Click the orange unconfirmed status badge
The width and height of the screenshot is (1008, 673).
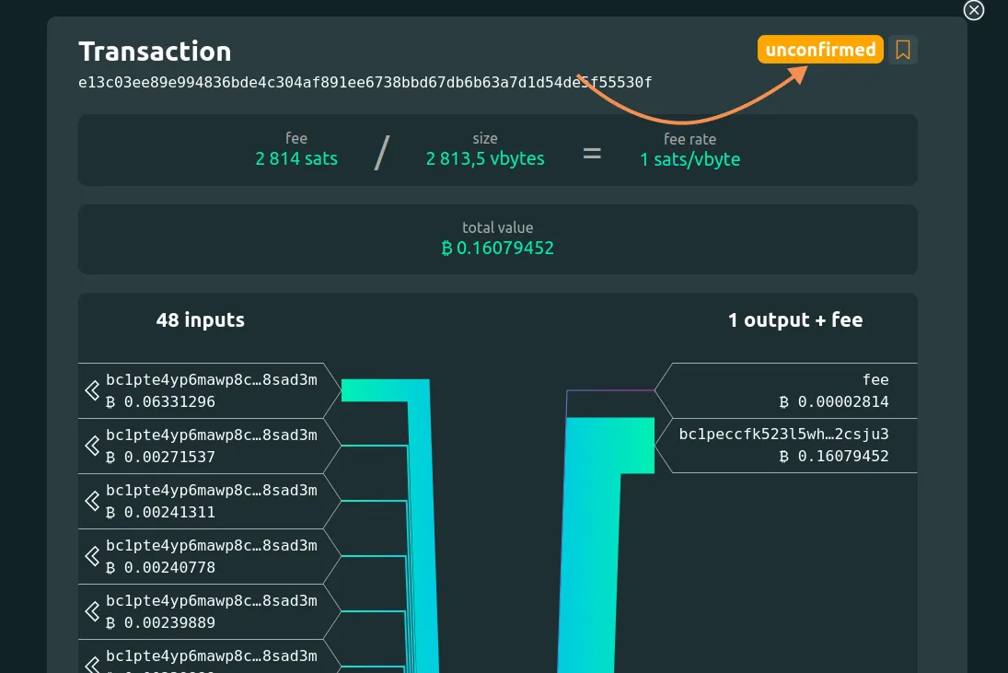point(820,50)
